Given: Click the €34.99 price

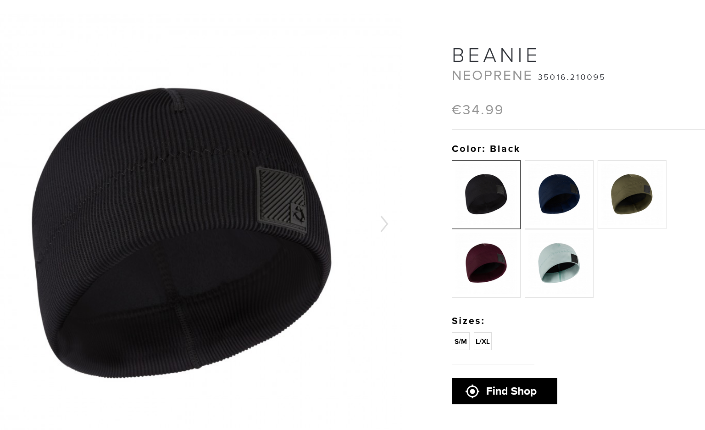Looking at the screenshot, I should pos(477,110).
